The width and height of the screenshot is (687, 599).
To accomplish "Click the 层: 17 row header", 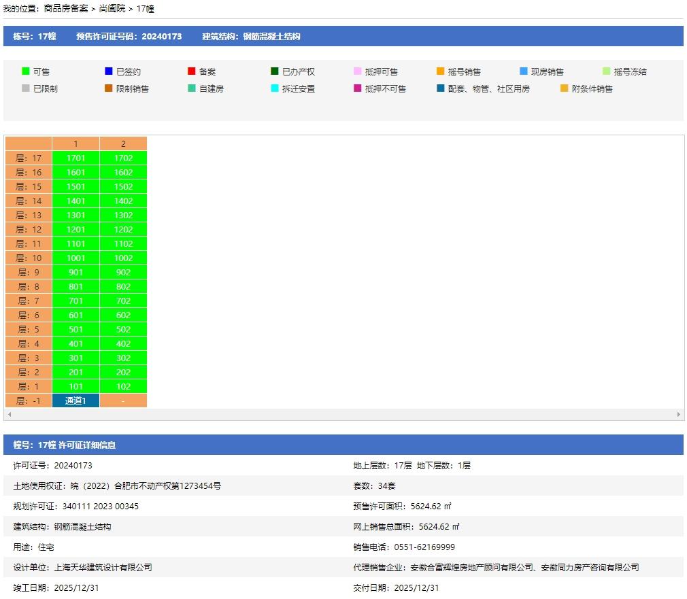I will click(29, 158).
